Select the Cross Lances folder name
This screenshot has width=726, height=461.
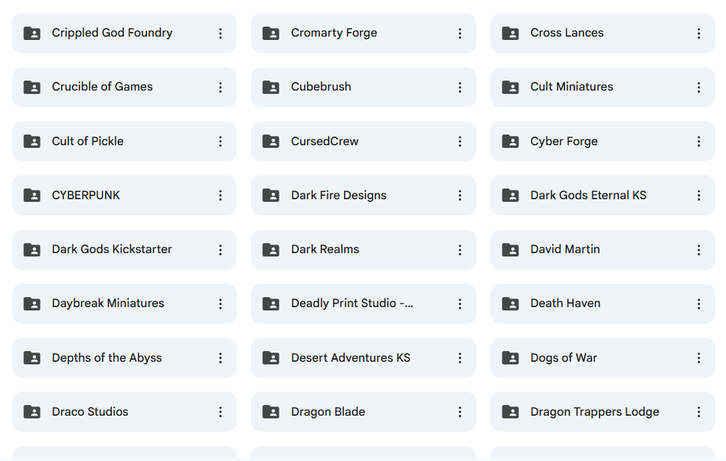(567, 33)
